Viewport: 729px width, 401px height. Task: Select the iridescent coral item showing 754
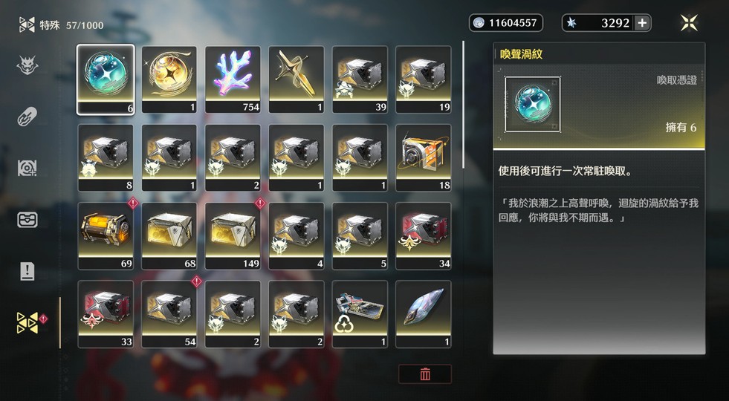pos(233,79)
